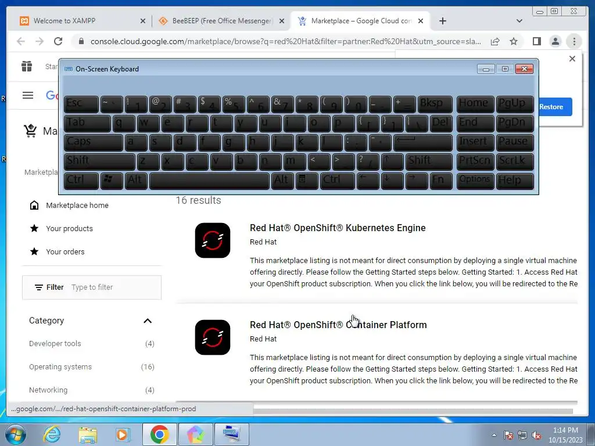Toggle the left Ctrl key on keyboard
The height and width of the screenshot is (446, 595).
tap(81, 181)
